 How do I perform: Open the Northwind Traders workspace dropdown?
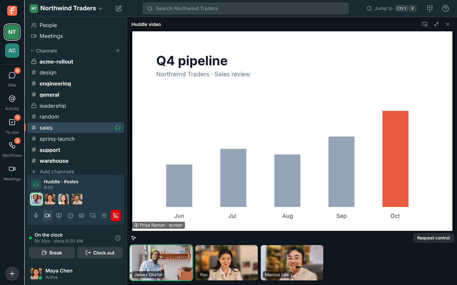click(66, 8)
